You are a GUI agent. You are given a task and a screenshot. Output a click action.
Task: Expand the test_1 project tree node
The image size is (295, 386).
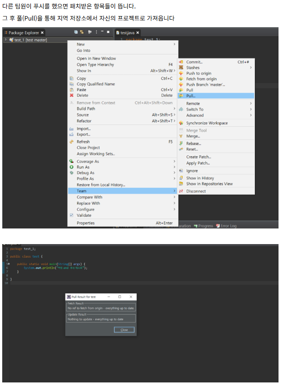(6, 40)
